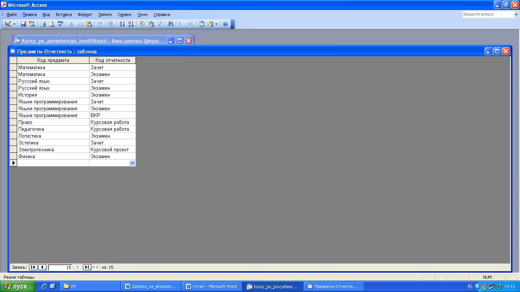This screenshot has width=520, height=292.
Task: Click the Пуск start button
Action: point(18,286)
